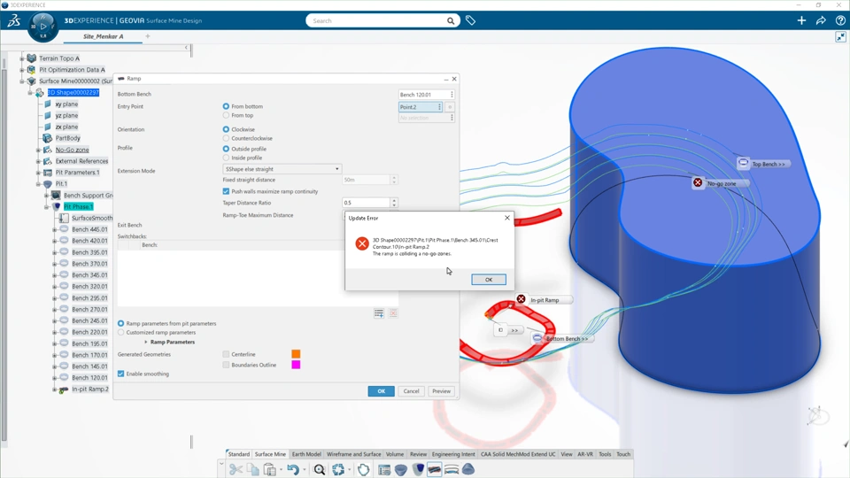Open Wireframe and Surface tab
This screenshot has height=478, width=850.
pyautogui.click(x=353, y=454)
